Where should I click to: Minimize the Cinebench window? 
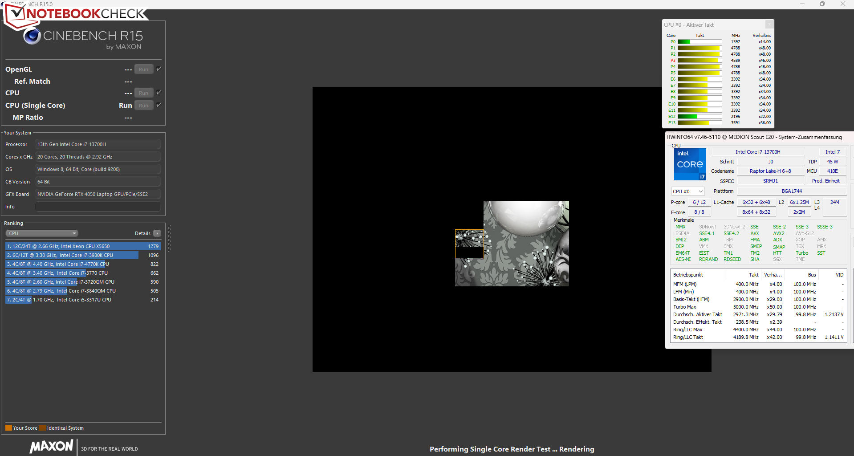pos(802,4)
